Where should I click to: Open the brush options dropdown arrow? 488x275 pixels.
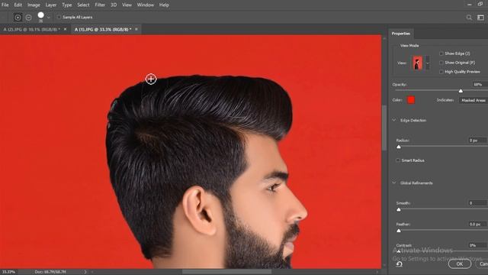click(x=48, y=18)
